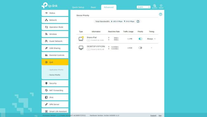Screen dimensions: 207x117
Task: Click the DESKTOP-V1P1CRN monitor icon
Action: (x=81, y=48)
